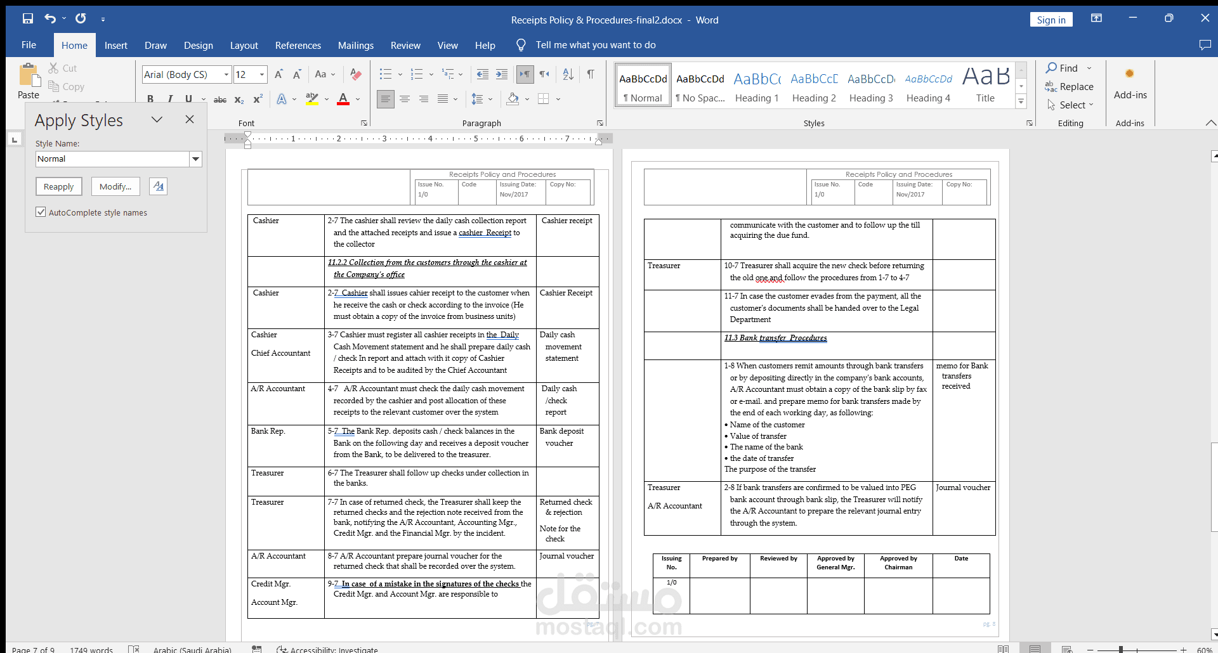The image size is (1218, 653).
Task: Open Customize Quick Access Toolbar menu
Action: (x=103, y=20)
